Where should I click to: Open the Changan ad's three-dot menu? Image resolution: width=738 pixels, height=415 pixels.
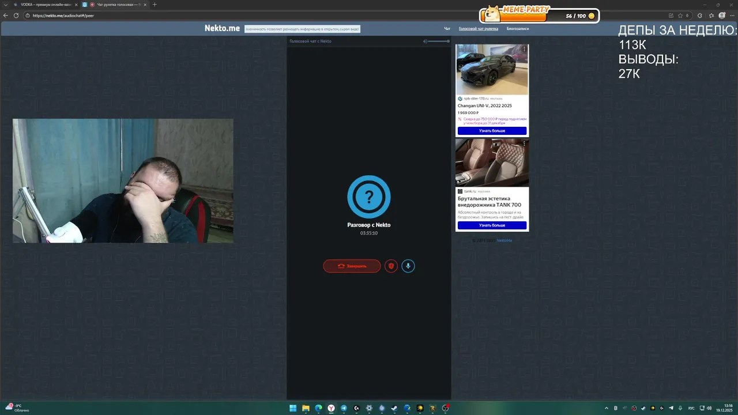(x=524, y=50)
